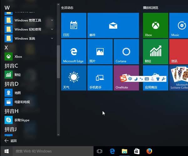Open the Phone Companion (手机助手) tile
This screenshot has height=156, width=188.
tap(100, 78)
